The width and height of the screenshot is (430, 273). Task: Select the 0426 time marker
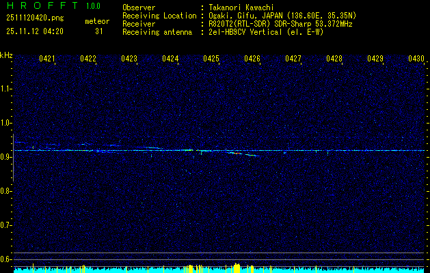pyautogui.click(x=252, y=59)
